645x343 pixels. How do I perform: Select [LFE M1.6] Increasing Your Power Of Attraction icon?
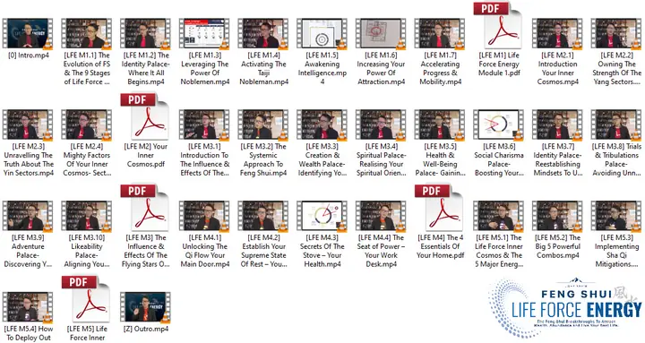pos(381,34)
